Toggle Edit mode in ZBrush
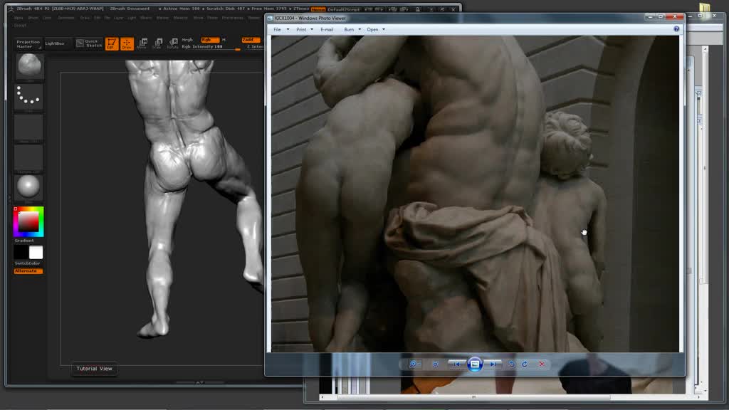This screenshot has height=410, width=729. [x=112, y=43]
